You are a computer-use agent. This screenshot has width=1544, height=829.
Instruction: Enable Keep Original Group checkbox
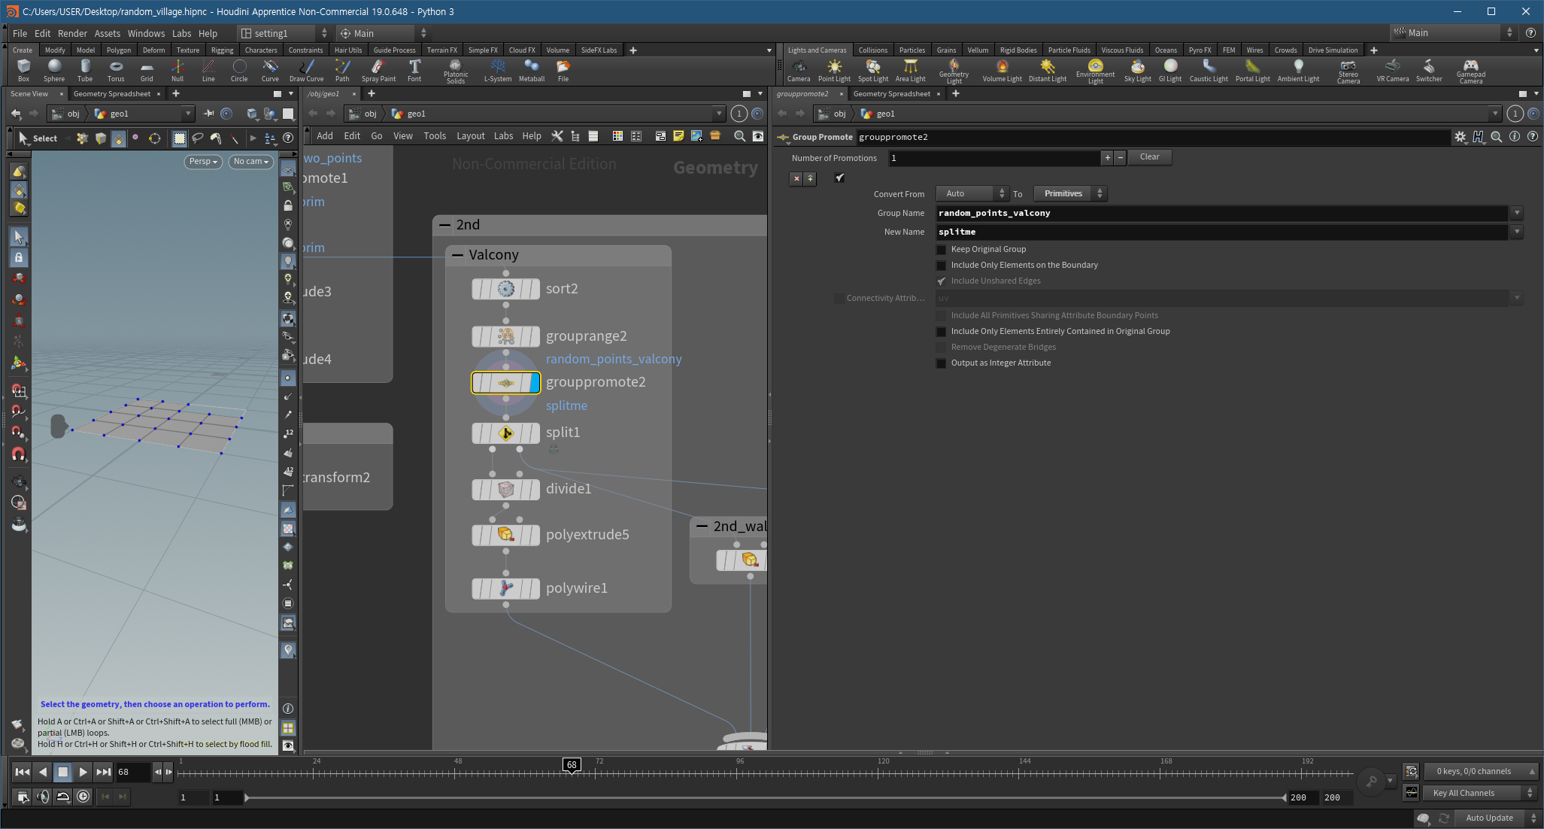coord(941,250)
